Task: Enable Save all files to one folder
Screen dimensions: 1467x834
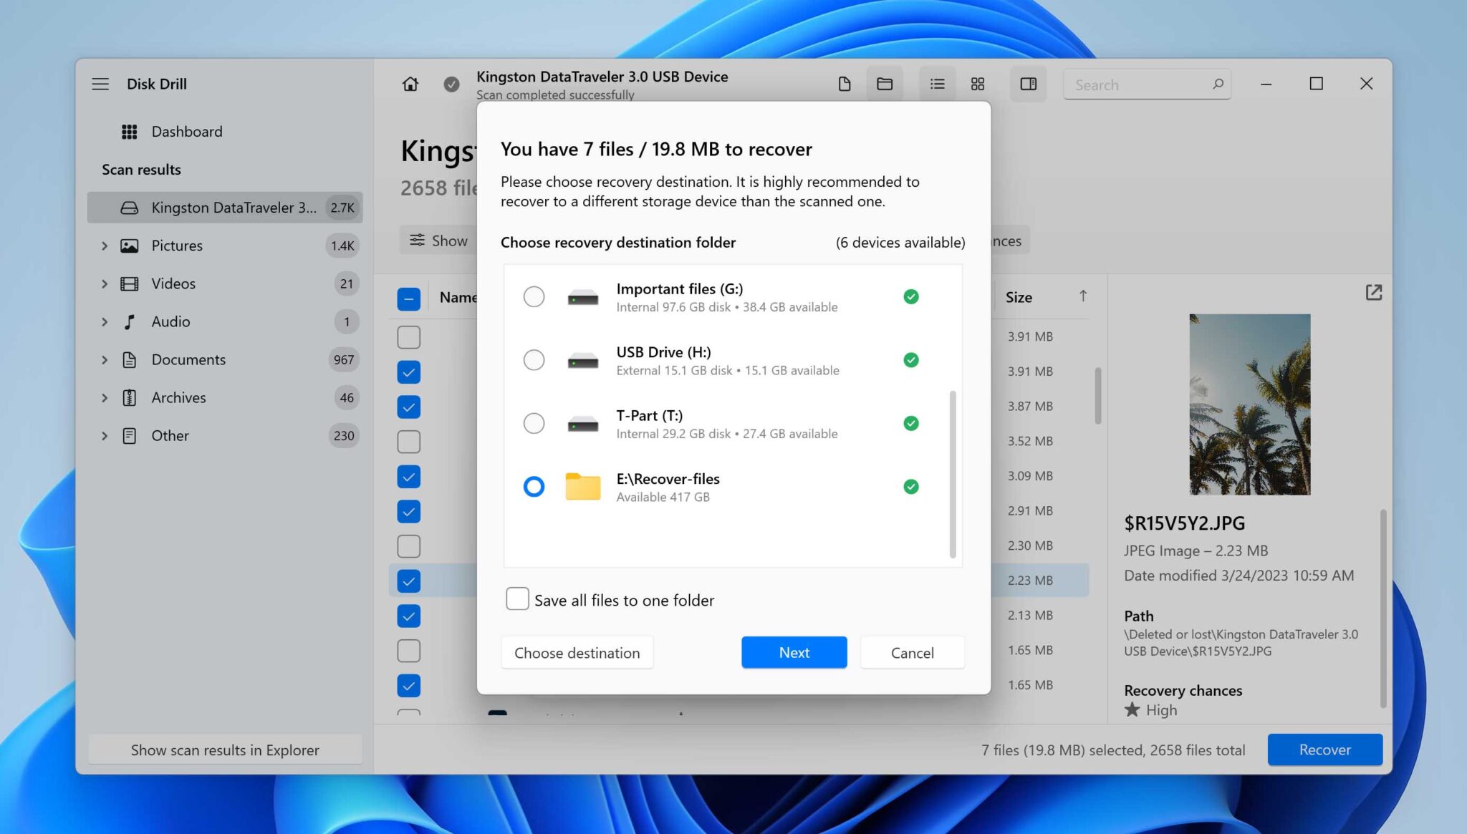Action: pos(516,598)
